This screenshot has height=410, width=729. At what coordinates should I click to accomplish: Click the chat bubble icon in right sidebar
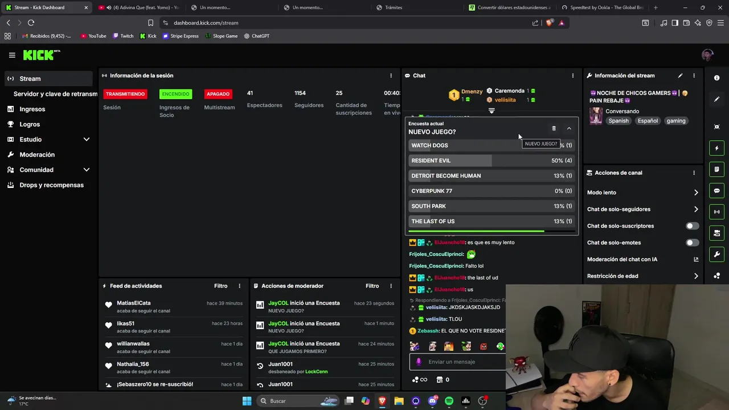[717, 191]
